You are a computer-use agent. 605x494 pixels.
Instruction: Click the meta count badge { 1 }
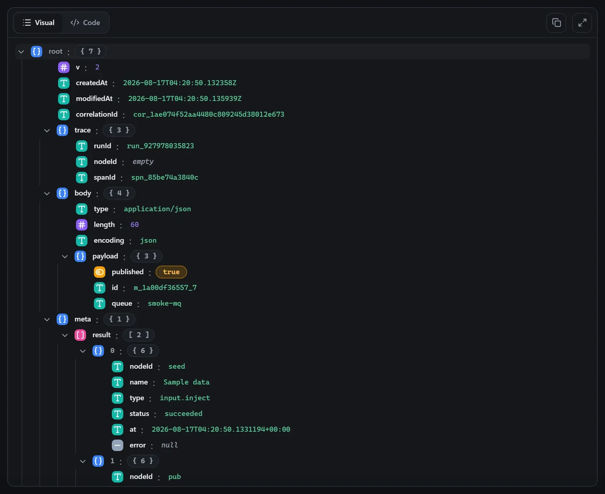click(119, 319)
